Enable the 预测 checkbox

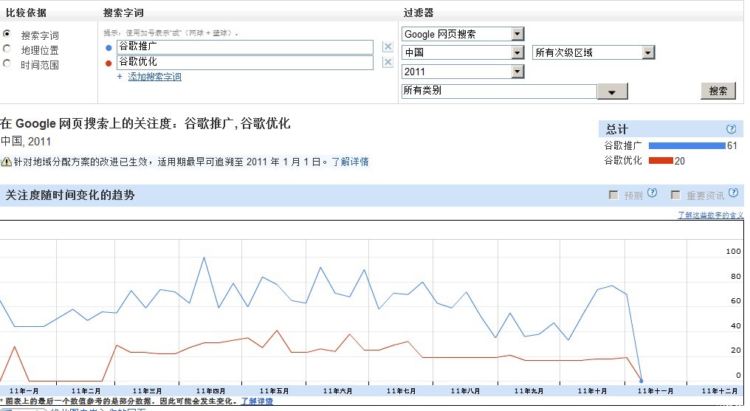tap(613, 195)
